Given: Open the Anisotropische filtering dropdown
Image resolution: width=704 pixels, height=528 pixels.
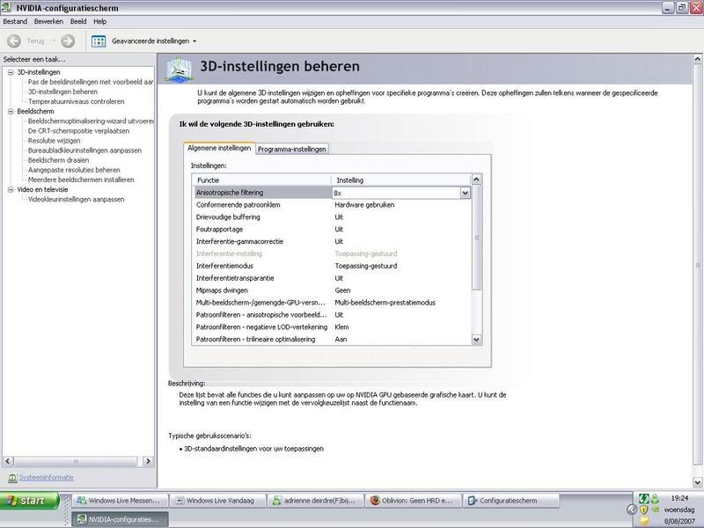Looking at the screenshot, I should [466, 192].
